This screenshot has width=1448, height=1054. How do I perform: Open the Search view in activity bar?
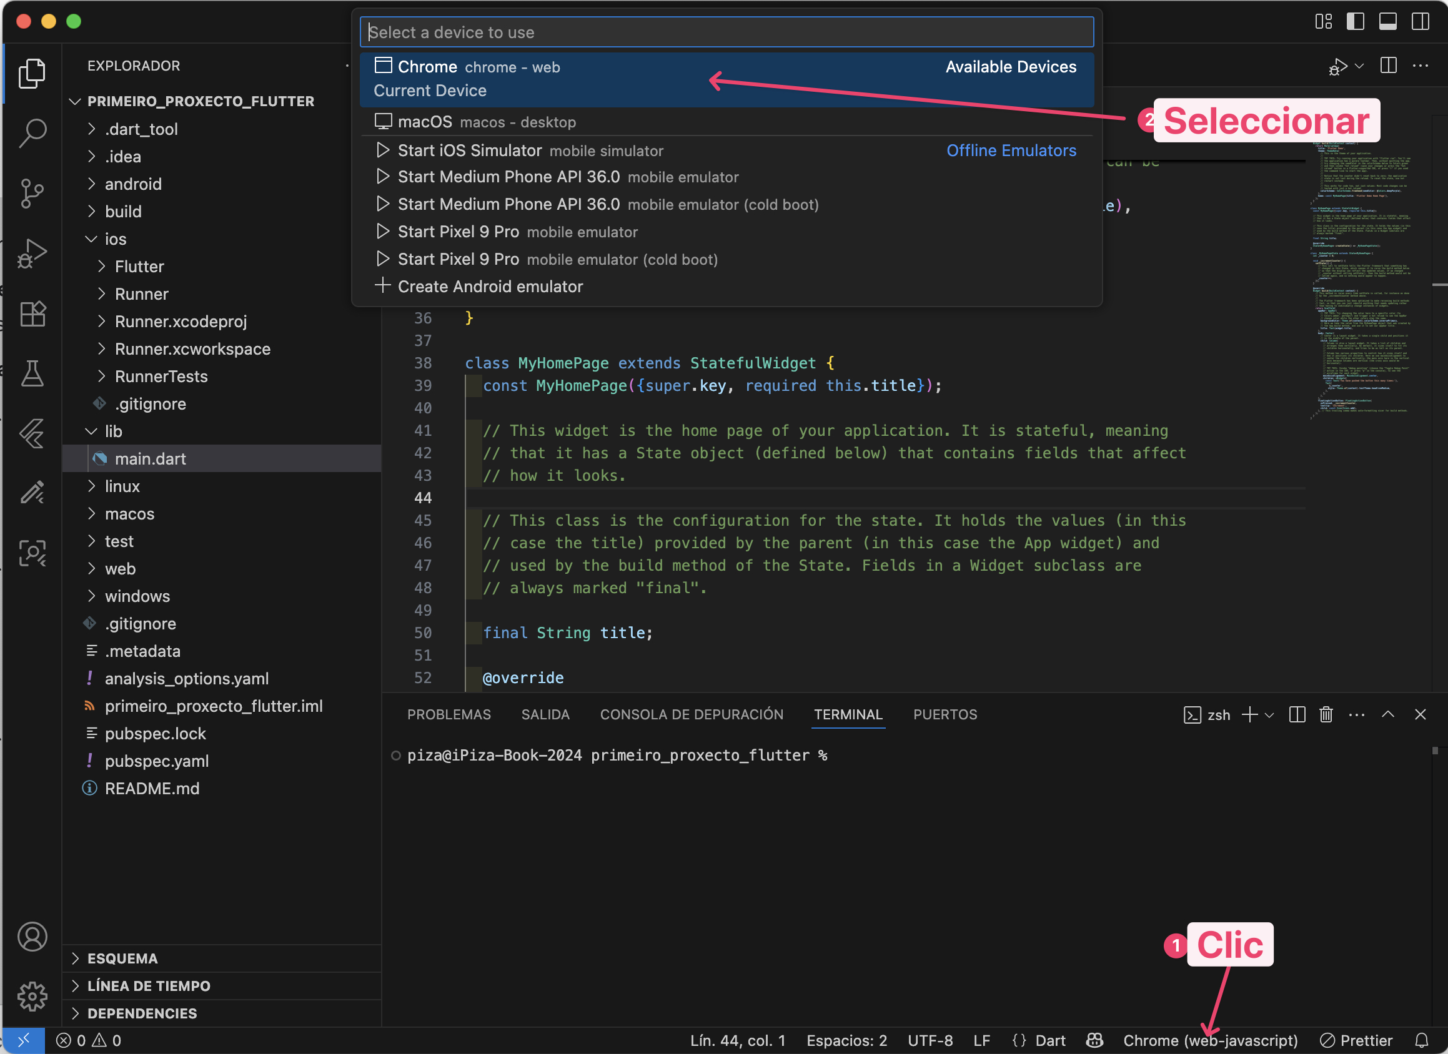(x=32, y=133)
